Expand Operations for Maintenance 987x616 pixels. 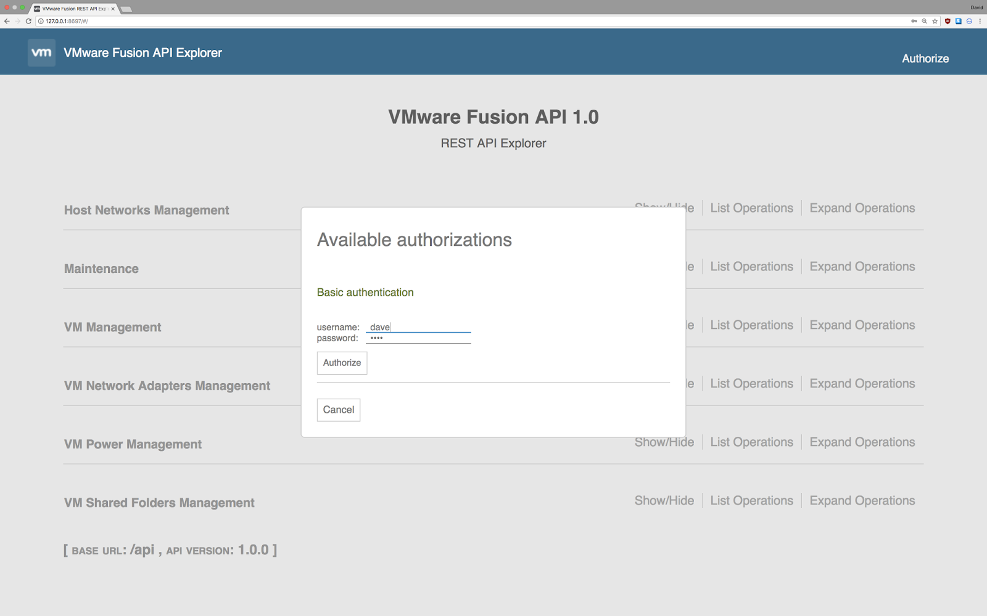pos(862,267)
